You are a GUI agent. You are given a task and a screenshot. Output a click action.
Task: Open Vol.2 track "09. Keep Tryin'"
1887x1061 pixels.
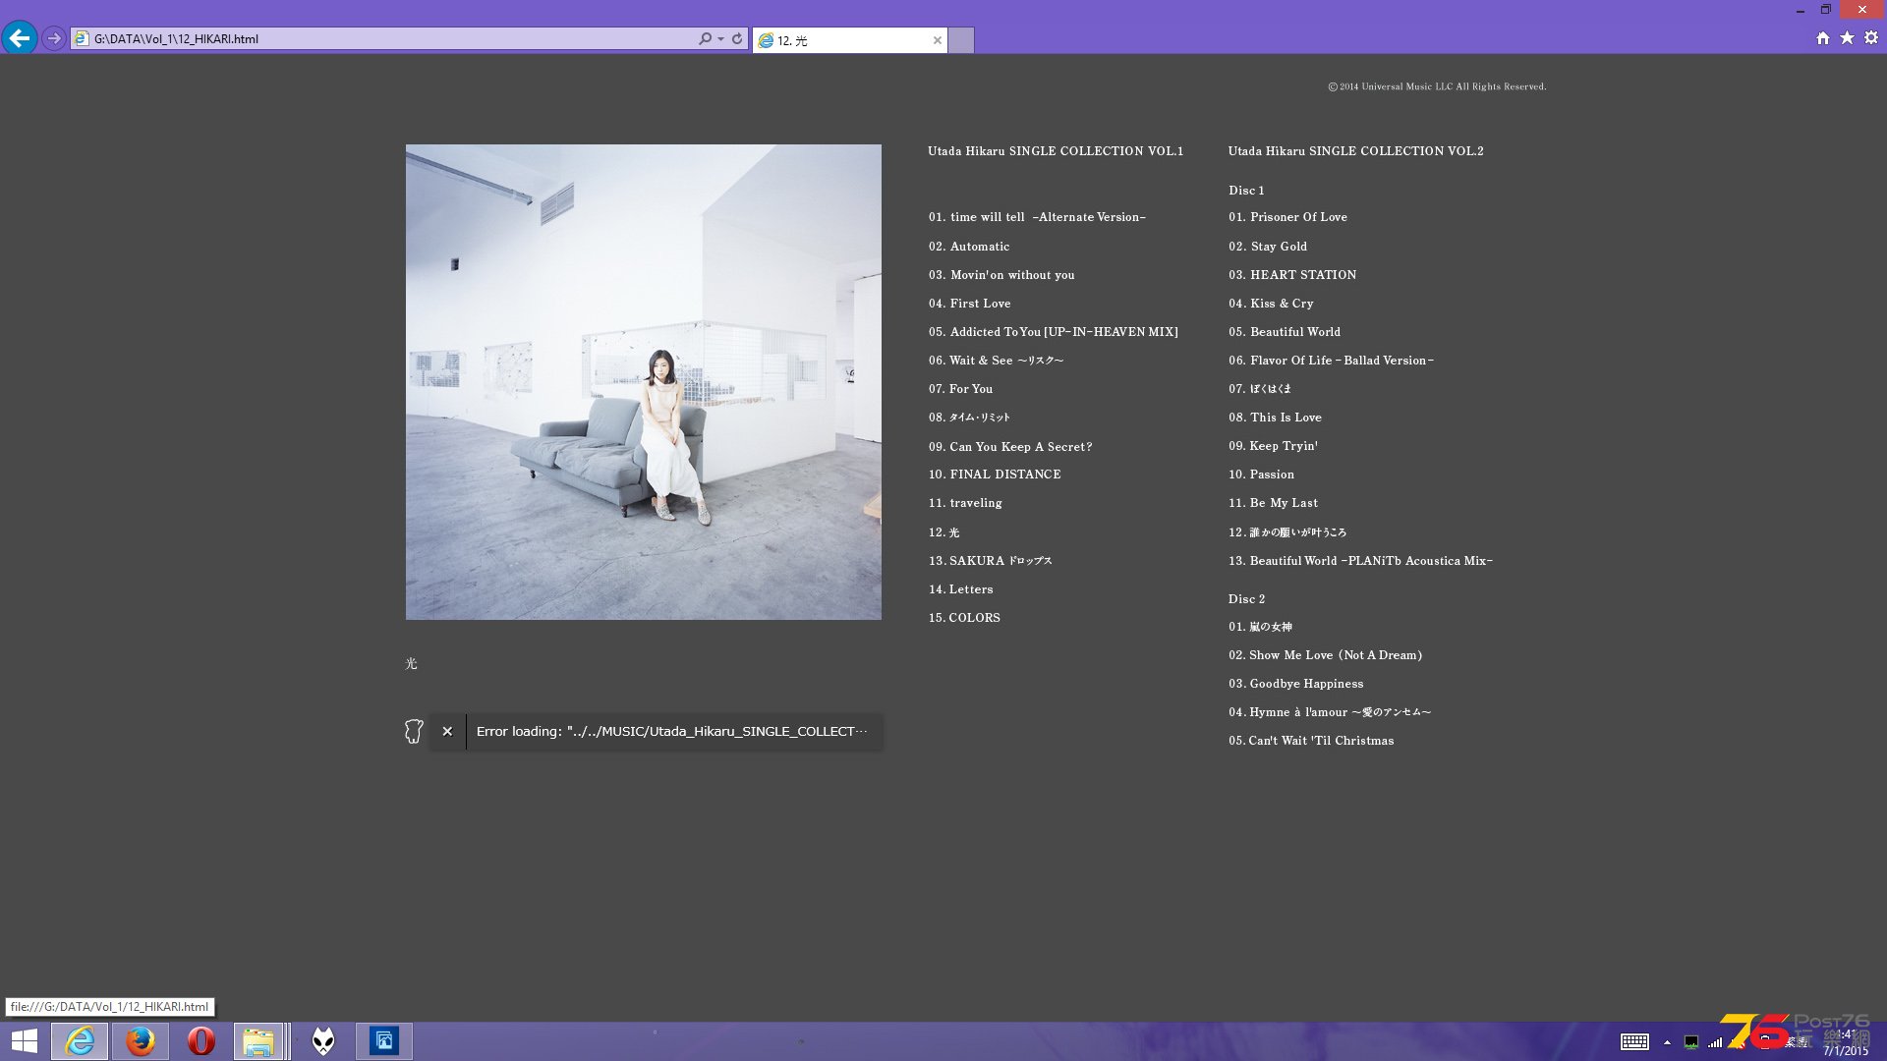(1273, 446)
